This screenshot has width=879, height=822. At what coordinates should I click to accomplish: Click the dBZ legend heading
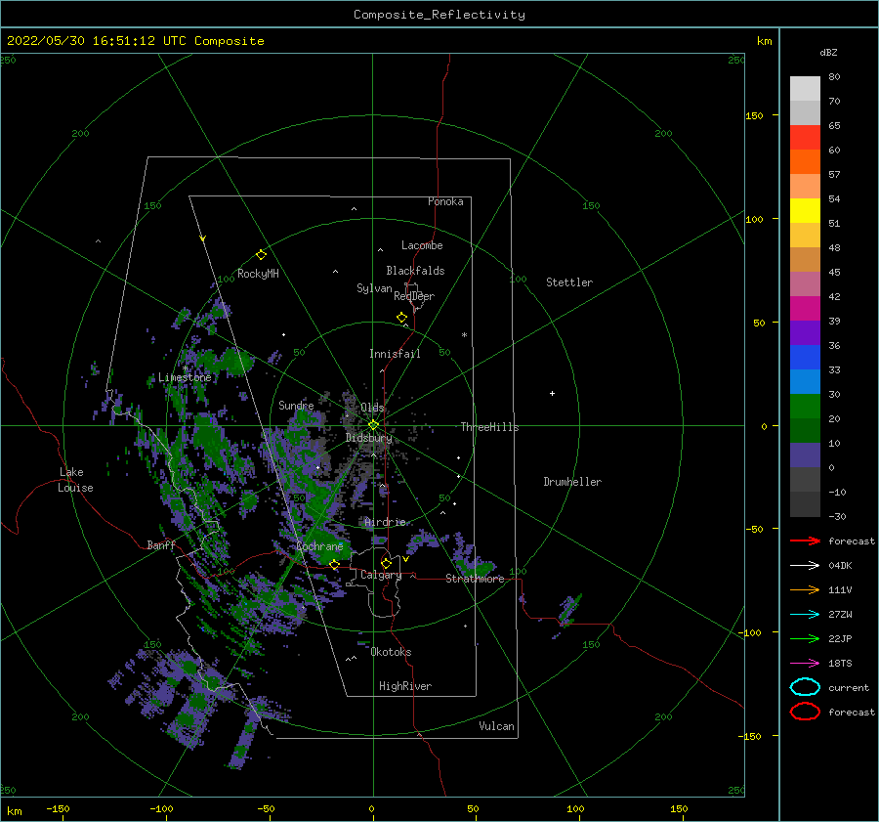pos(828,52)
